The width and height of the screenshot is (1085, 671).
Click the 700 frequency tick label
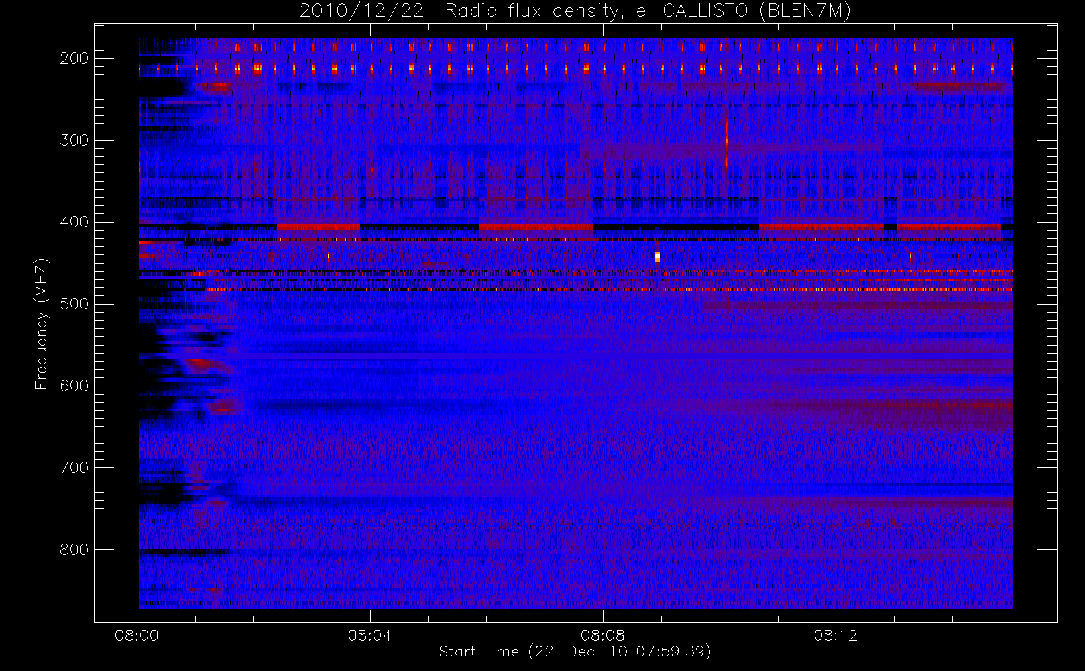click(74, 468)
